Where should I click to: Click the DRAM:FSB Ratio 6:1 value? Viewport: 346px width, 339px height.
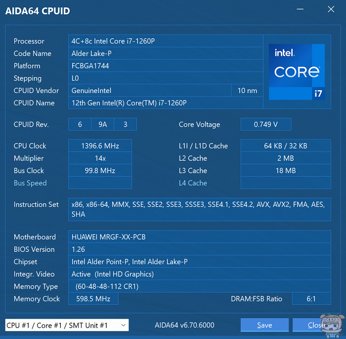point(311,299)
